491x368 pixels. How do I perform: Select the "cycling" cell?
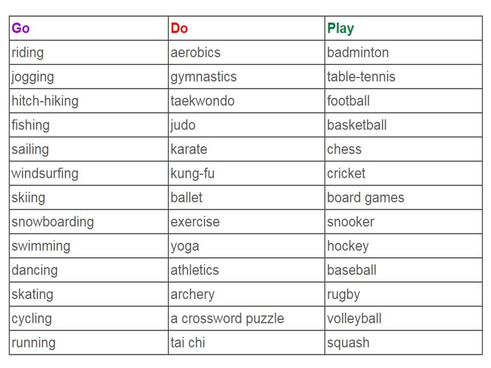[32, 318]
